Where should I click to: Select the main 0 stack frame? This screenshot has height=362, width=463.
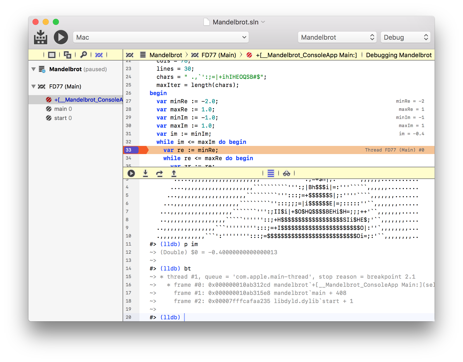76,109
